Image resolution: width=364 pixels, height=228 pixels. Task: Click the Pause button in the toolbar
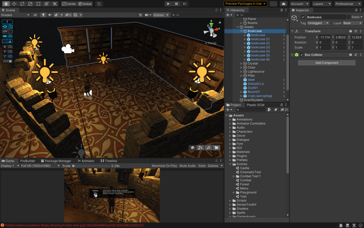(176, 4)
